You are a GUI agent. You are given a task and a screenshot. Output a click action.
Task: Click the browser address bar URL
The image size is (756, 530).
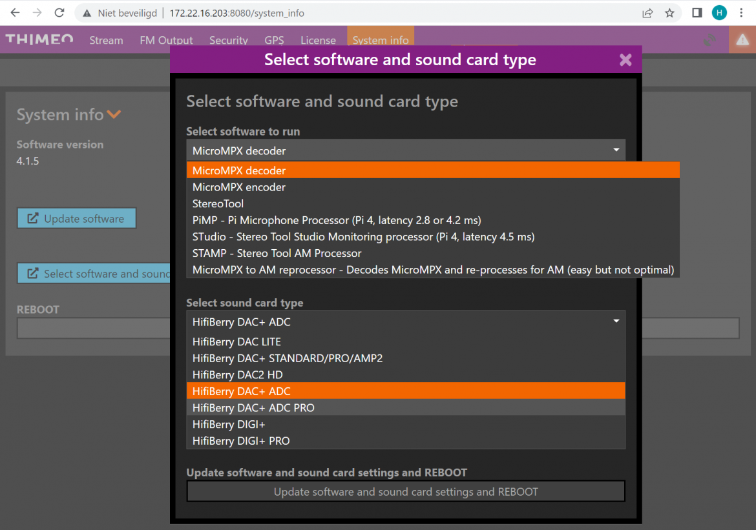(x=236, y=13)
